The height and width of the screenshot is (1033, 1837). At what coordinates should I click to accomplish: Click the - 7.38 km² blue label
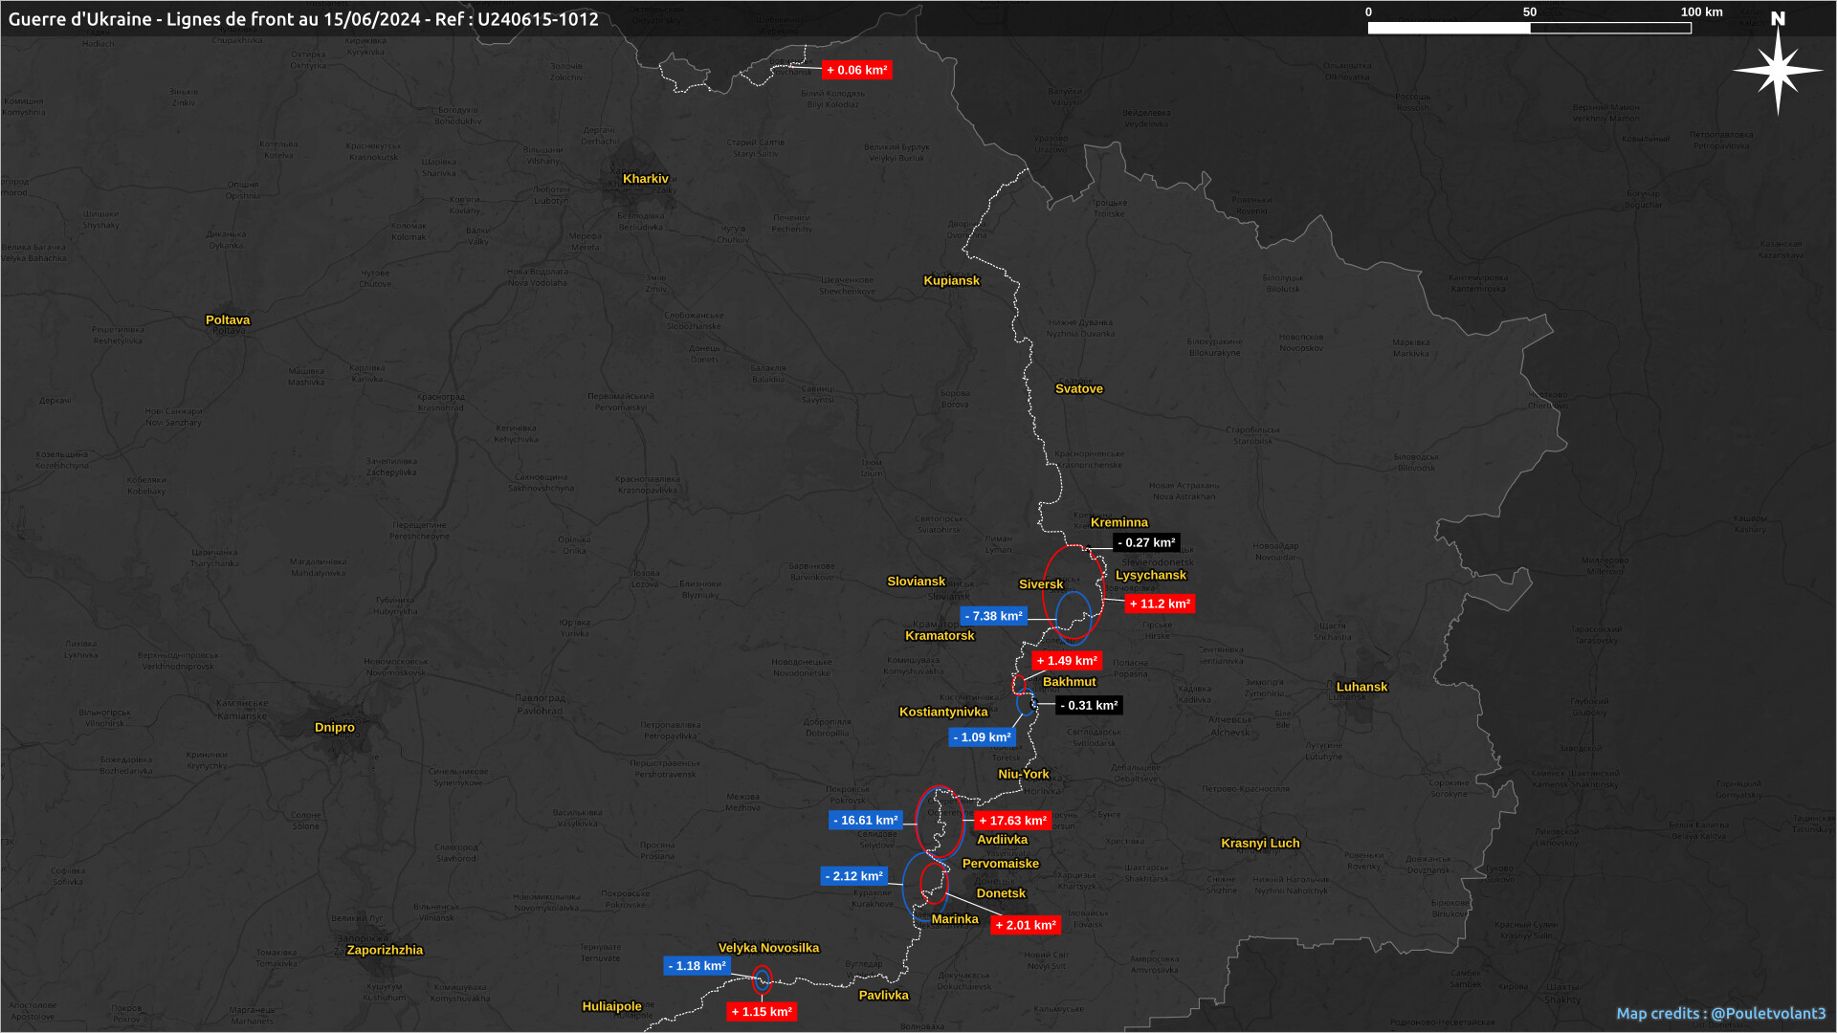click(x=994, y=617)
